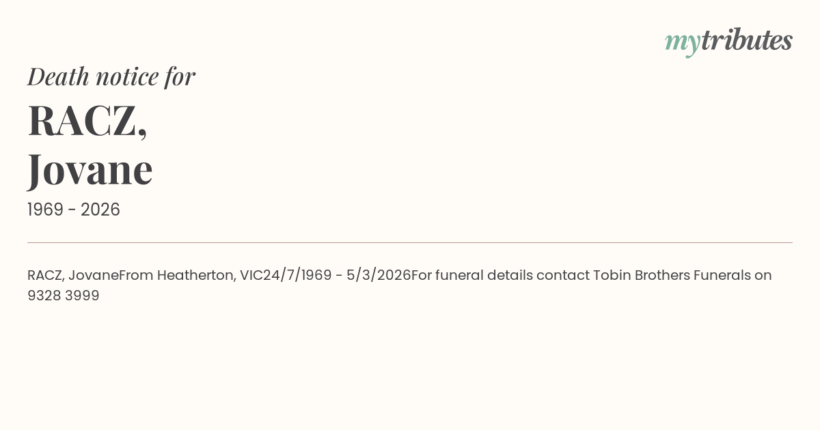Click the word "notice" in the heading
The height and width of the screenshot is (430, 820).
[x=127, y=76]
